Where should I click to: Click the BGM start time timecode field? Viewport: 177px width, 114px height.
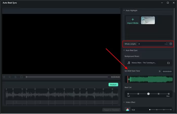click(x=167, y=71)
